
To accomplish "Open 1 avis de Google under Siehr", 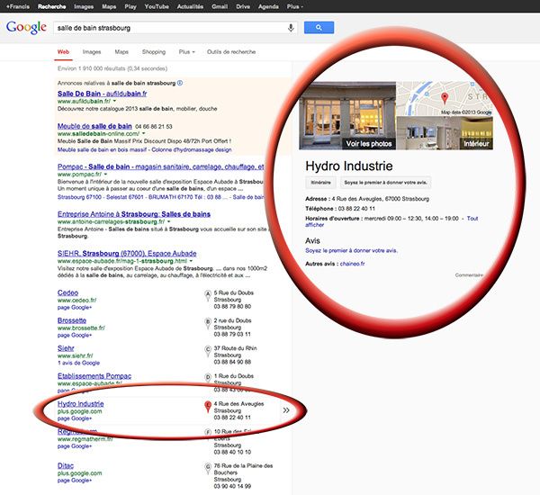I will [x=78, y=363].
